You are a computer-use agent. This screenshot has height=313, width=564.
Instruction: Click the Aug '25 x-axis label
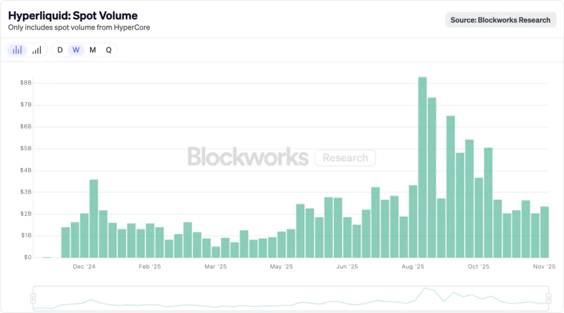(x=413, y=267)
